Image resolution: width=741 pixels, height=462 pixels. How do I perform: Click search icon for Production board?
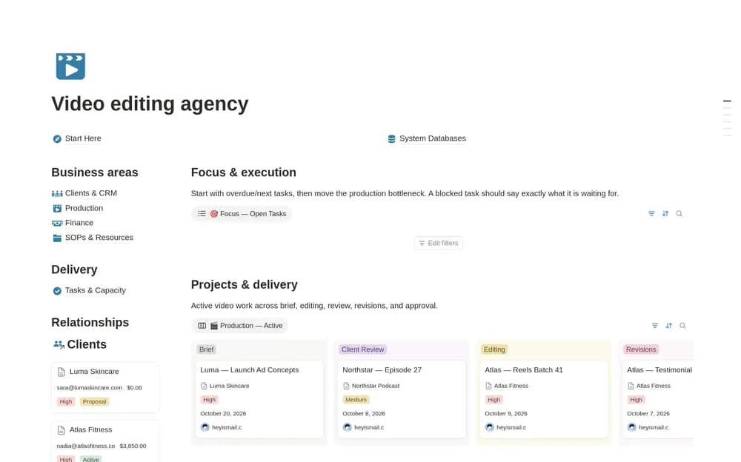tap(682, 326)
